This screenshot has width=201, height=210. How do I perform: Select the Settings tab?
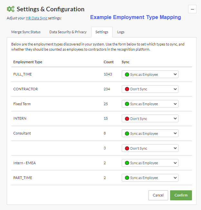[102, 32]
